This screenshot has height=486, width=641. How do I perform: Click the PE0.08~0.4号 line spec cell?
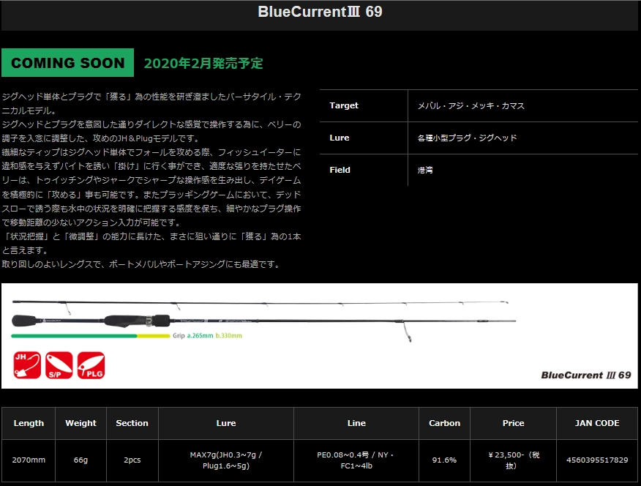point(356,460)
